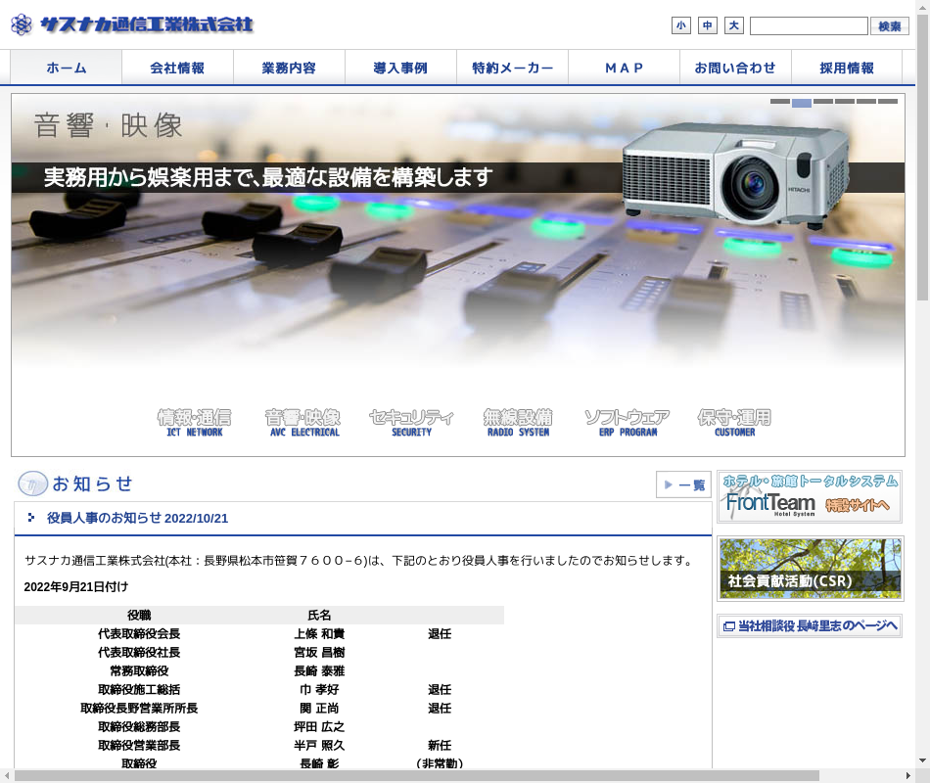Open 当社相談役 長崎里志のページへ link

(x=810, y=625)
